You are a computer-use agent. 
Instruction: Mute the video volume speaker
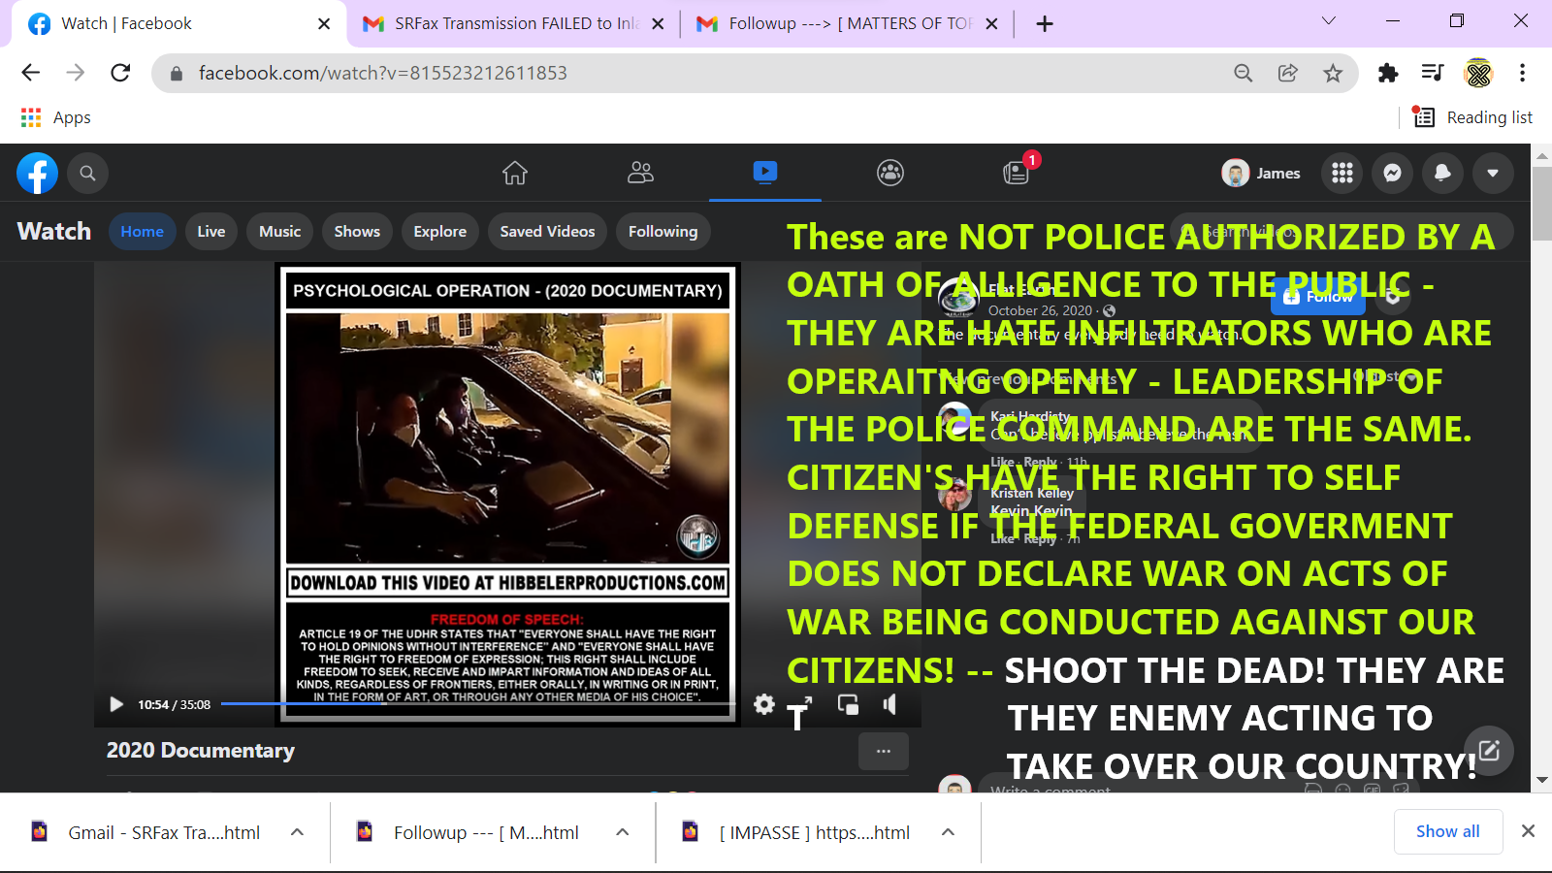(889, 704)
